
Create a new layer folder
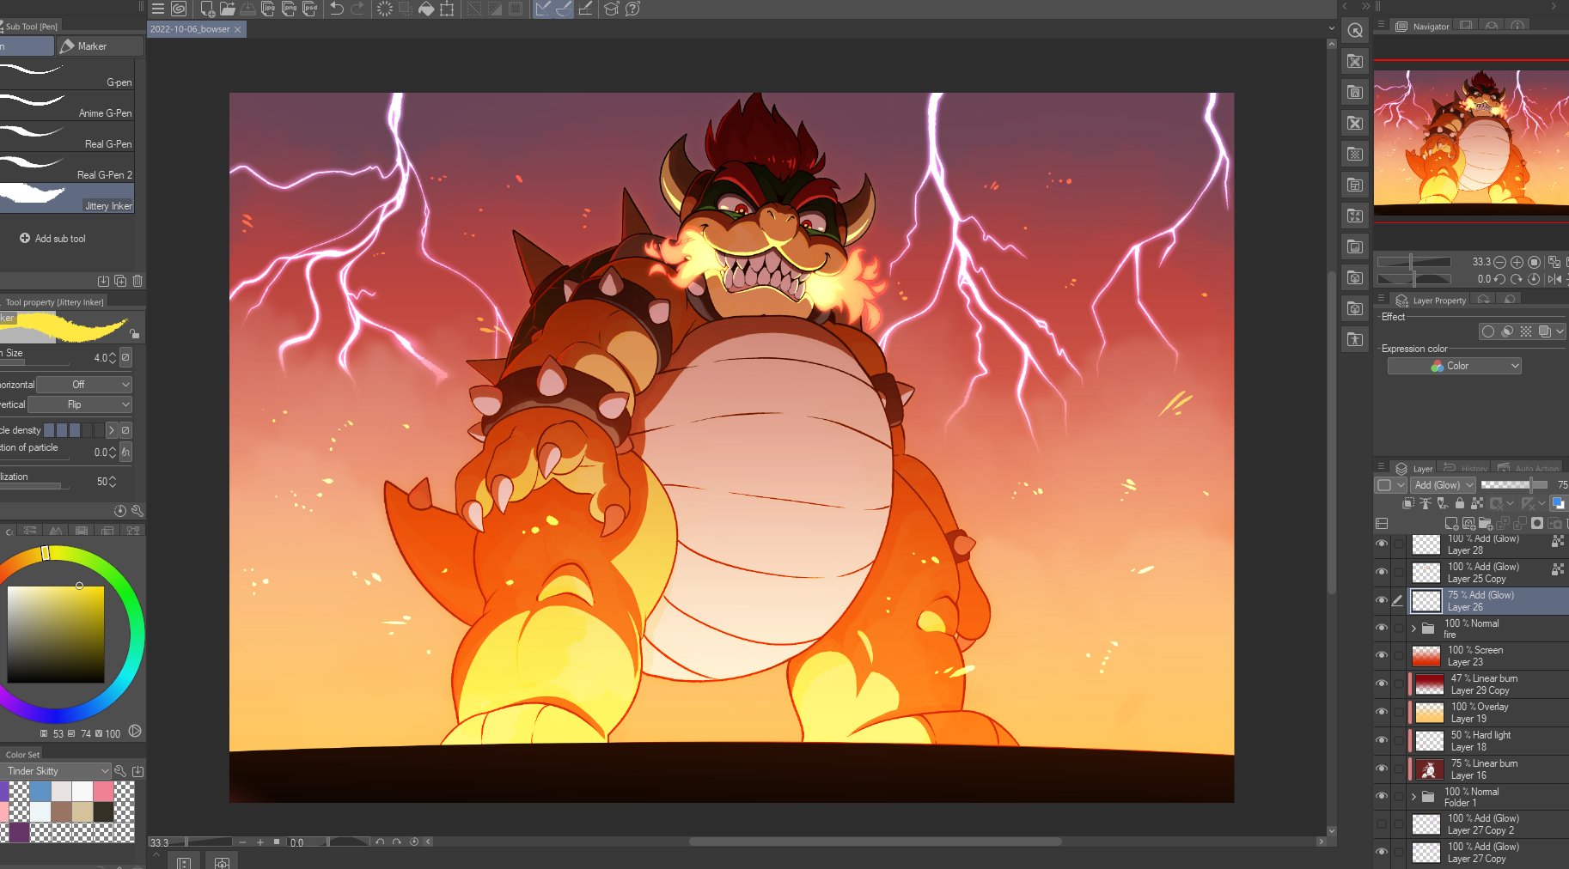coord(1485,523)
